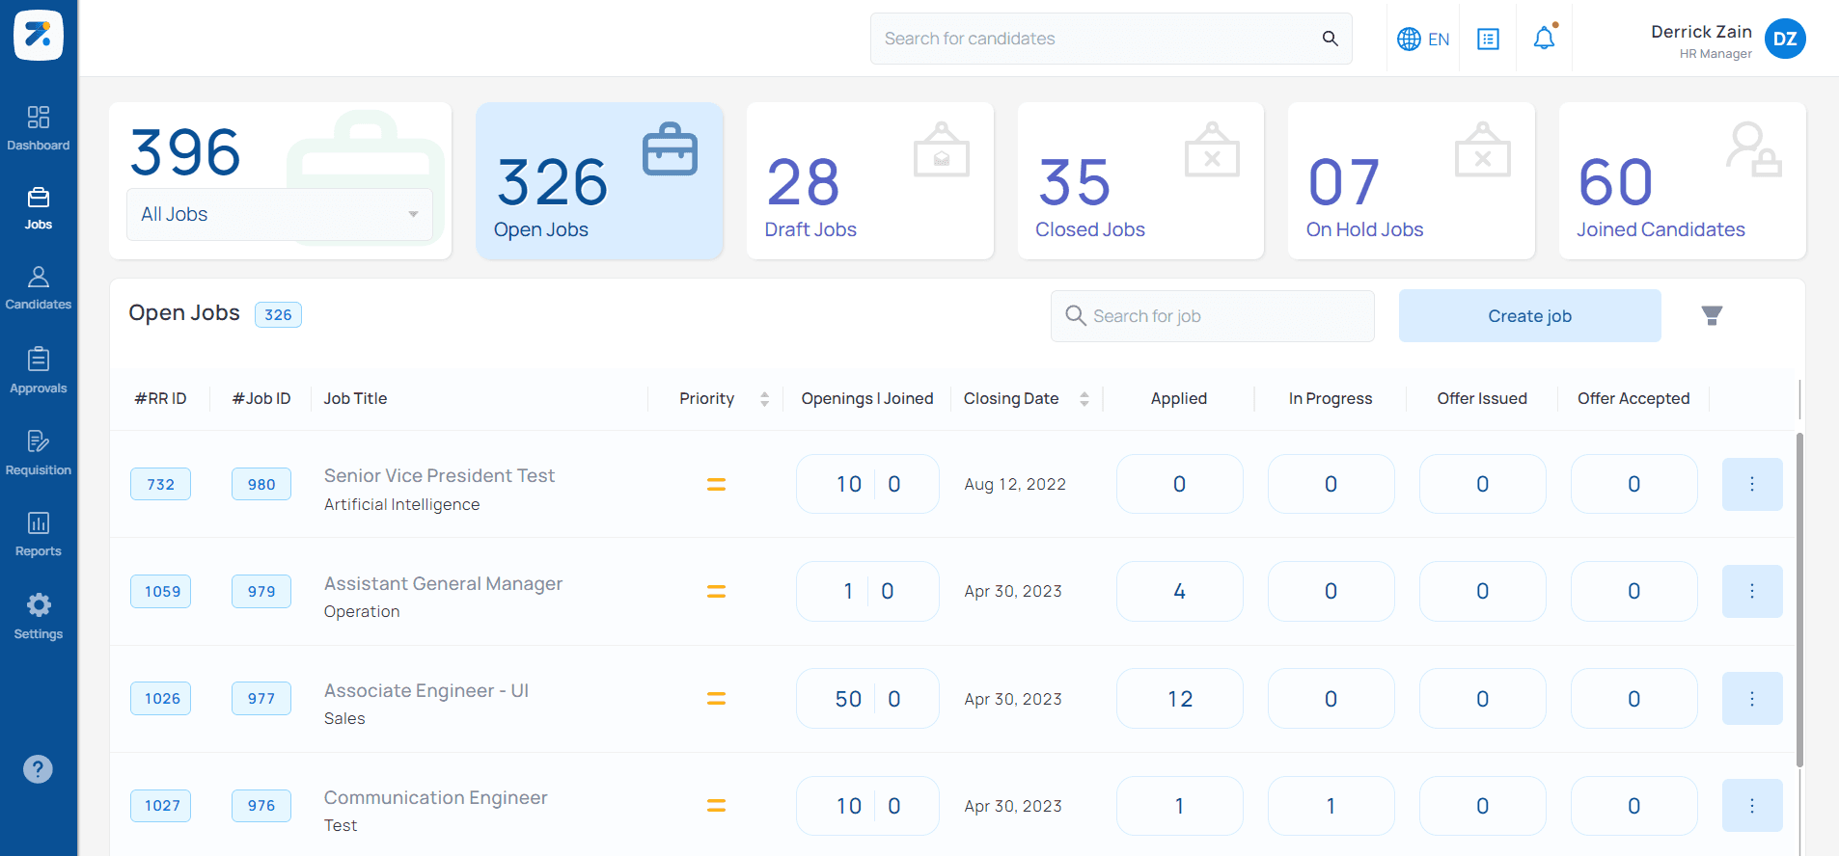The height and width of the screenshot is (856, 1839).
Task: Open actions menu for Senior Vice President Test
Action: coord(1751,484)
